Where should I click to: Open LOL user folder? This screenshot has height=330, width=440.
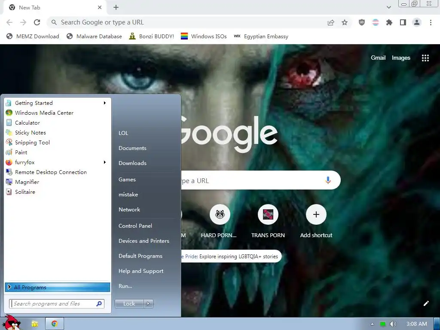tap(123, 133)
